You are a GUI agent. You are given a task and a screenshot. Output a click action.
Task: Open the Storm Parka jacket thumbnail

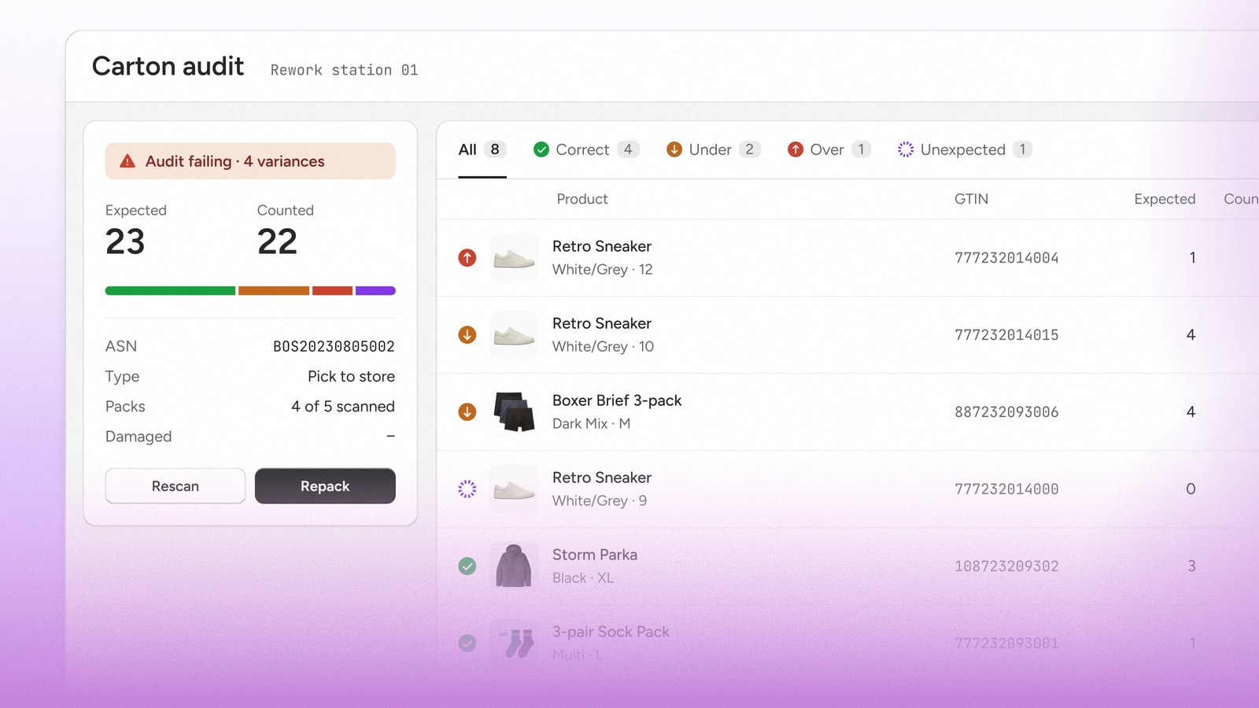point(514,566)
